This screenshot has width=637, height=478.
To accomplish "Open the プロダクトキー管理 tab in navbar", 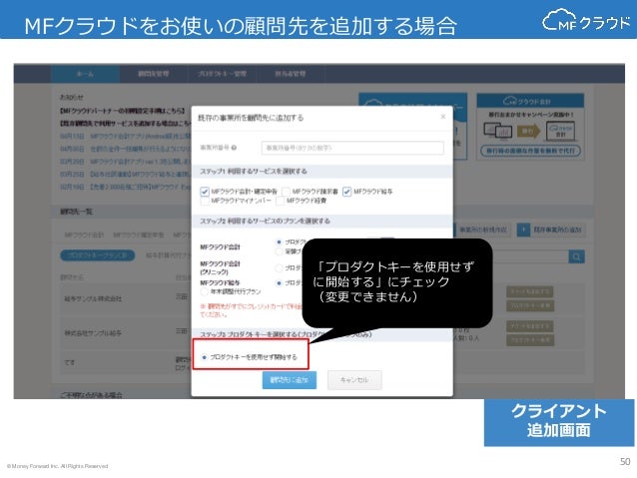I will pyautogui.click(x=222, y=74).
